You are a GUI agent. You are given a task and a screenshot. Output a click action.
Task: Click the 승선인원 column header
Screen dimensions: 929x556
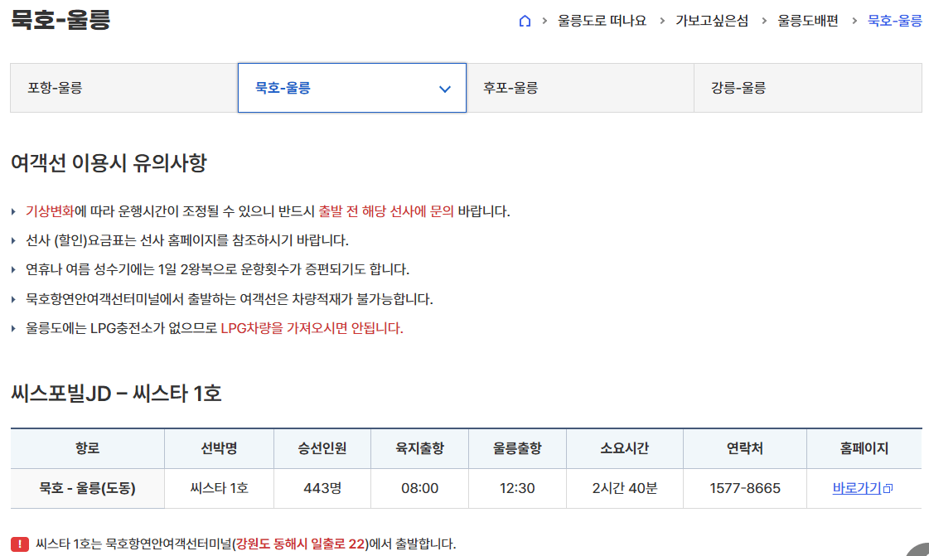pyautogui.click(x=322, y=448)
